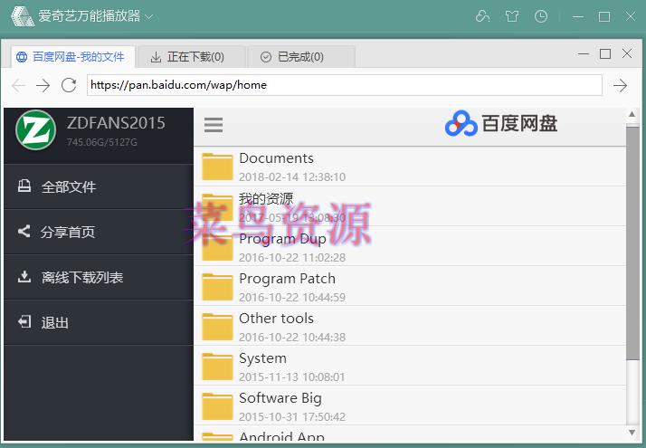
Task: Open the play history clock icon
Action: pos(541,16)
